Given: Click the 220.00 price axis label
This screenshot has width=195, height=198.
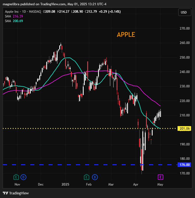Looking at the screenshot, I should pos(185,101).
